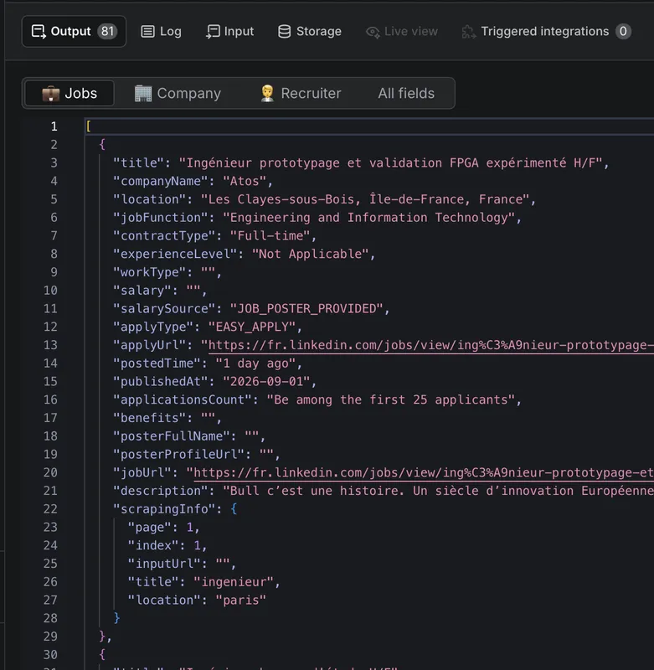Click the Input arrow icon

[213, 31]
